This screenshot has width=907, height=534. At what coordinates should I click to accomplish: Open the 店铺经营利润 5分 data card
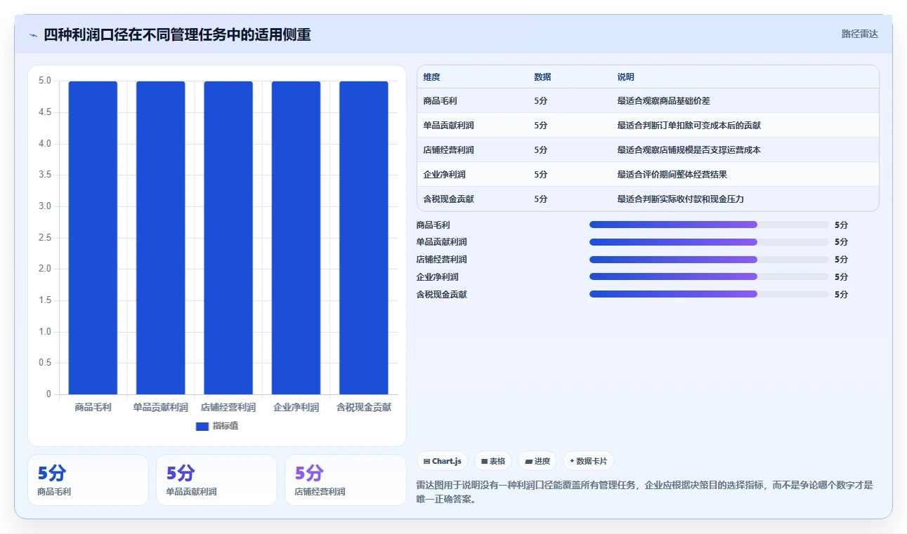tap(346, 480)
